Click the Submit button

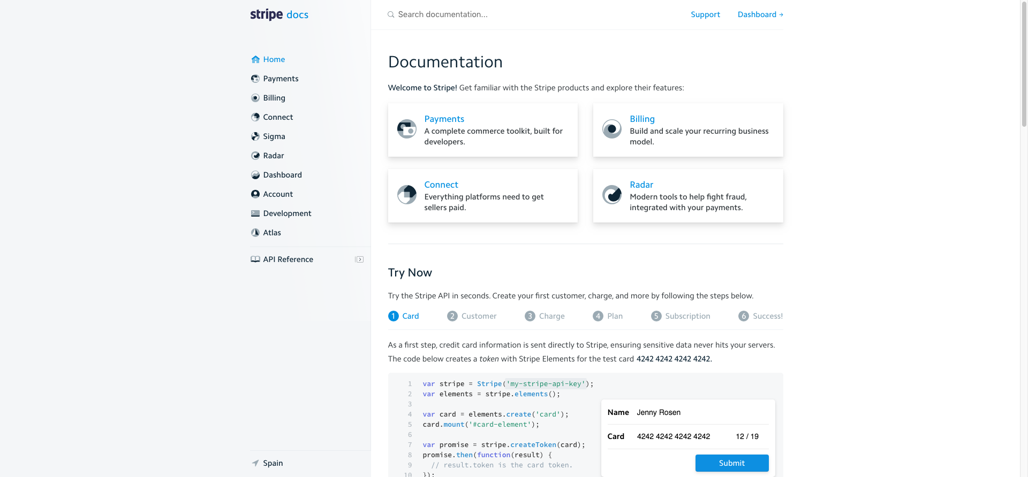[732, 463]
